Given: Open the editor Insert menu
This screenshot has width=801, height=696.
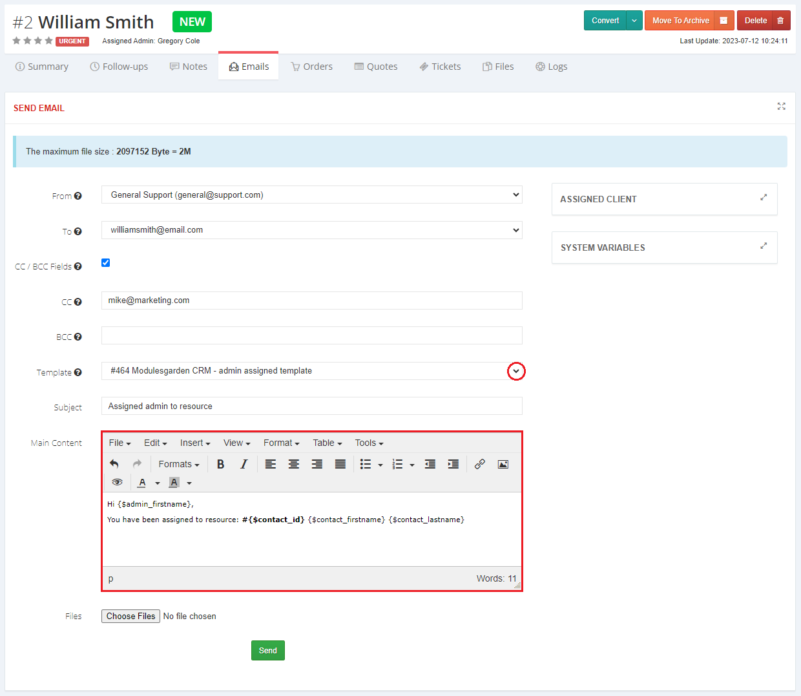Looking at the screenshot, I should click(x=195, y=443).
